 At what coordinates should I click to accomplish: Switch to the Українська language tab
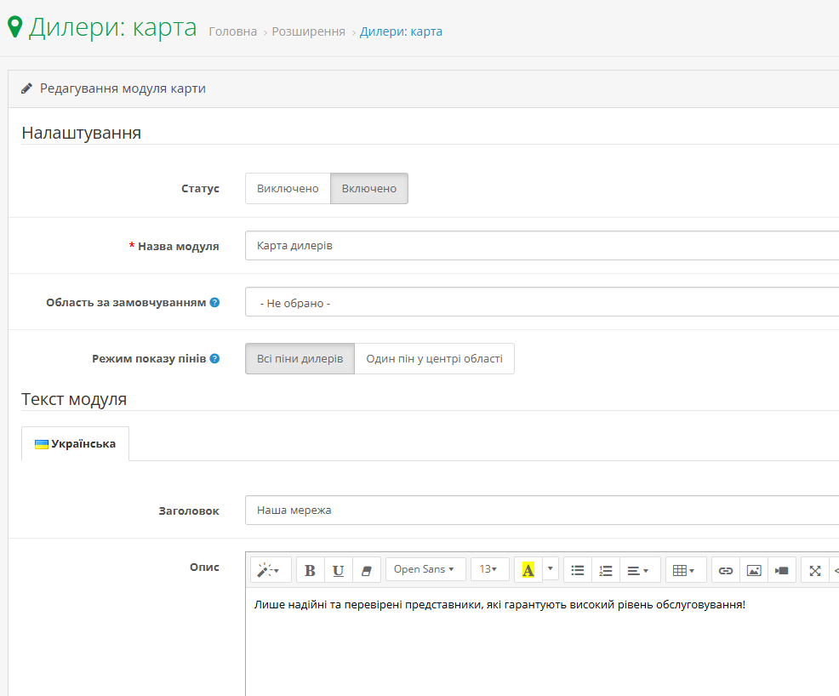point(75,443)
